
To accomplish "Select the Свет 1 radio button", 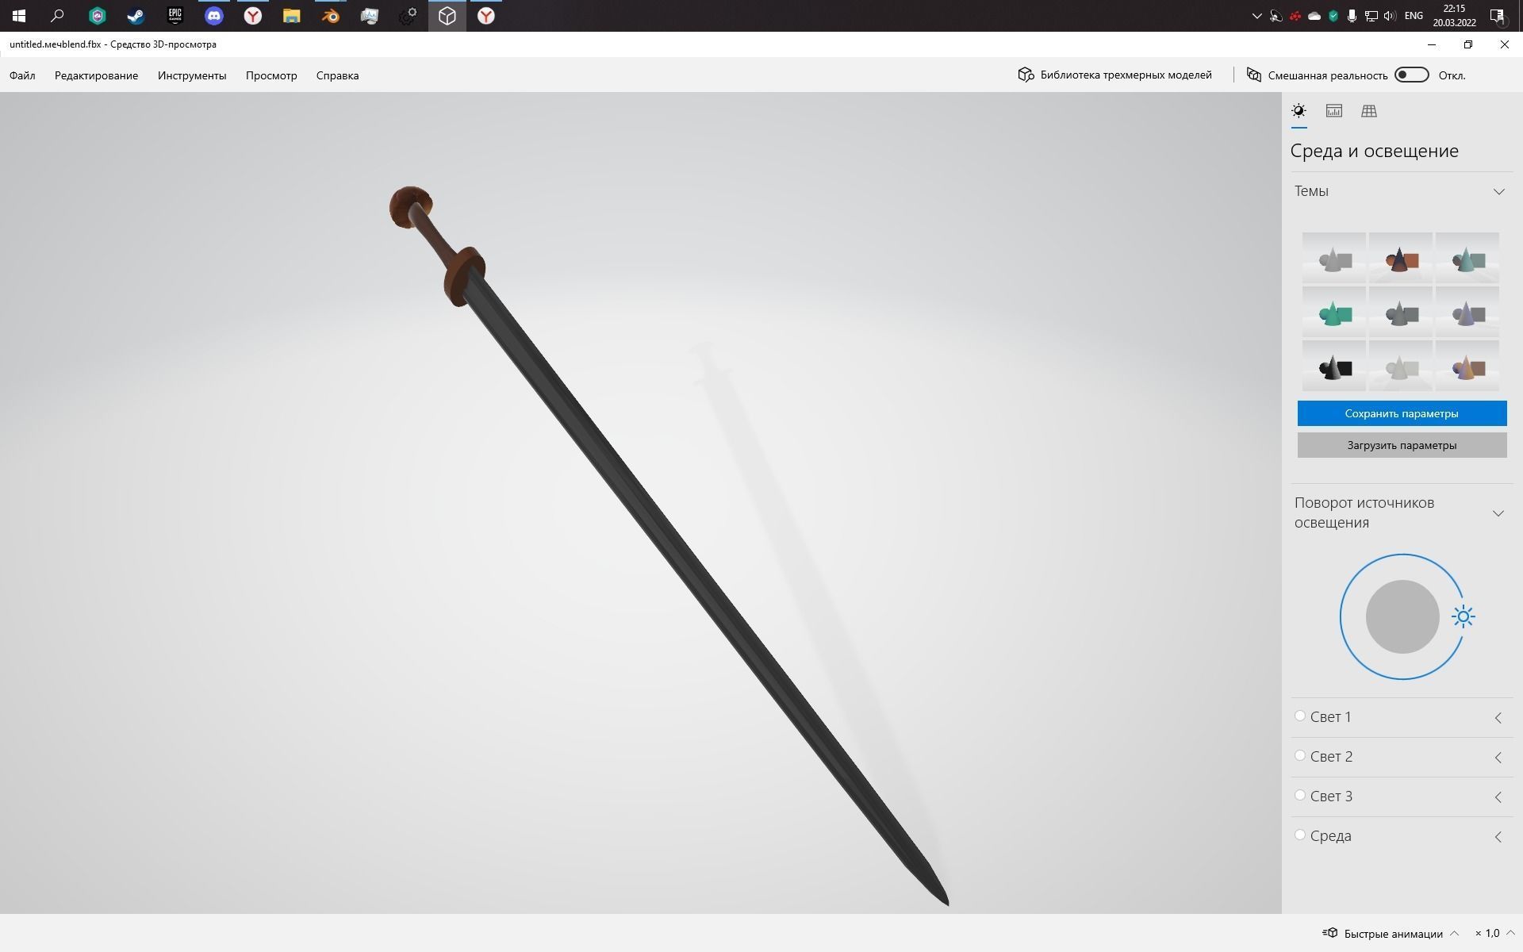I will 1299,716.
